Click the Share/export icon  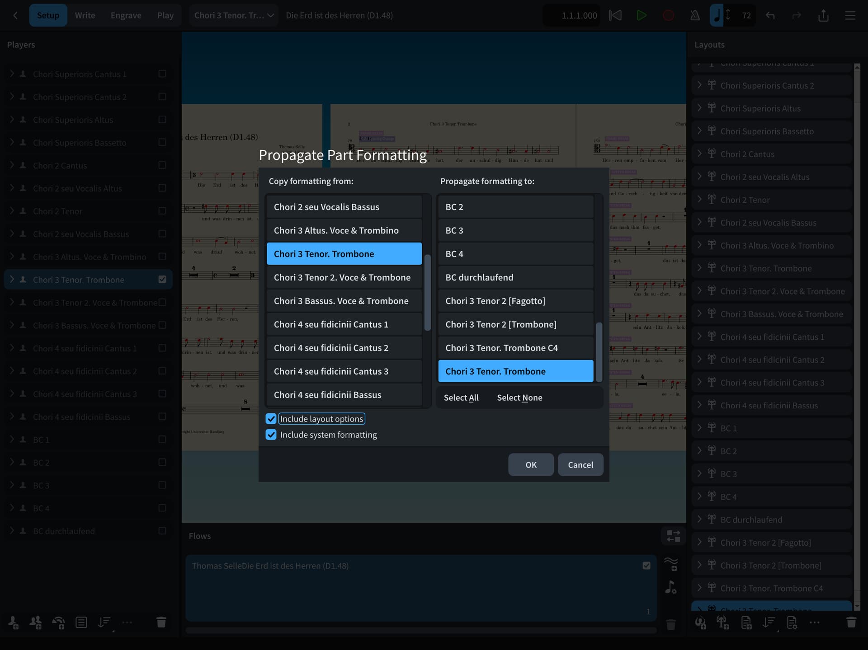823,15
